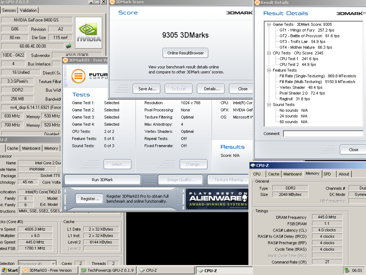Switch to TechPowerUp GPU-Z taskbar item

[x=108, y=270]
